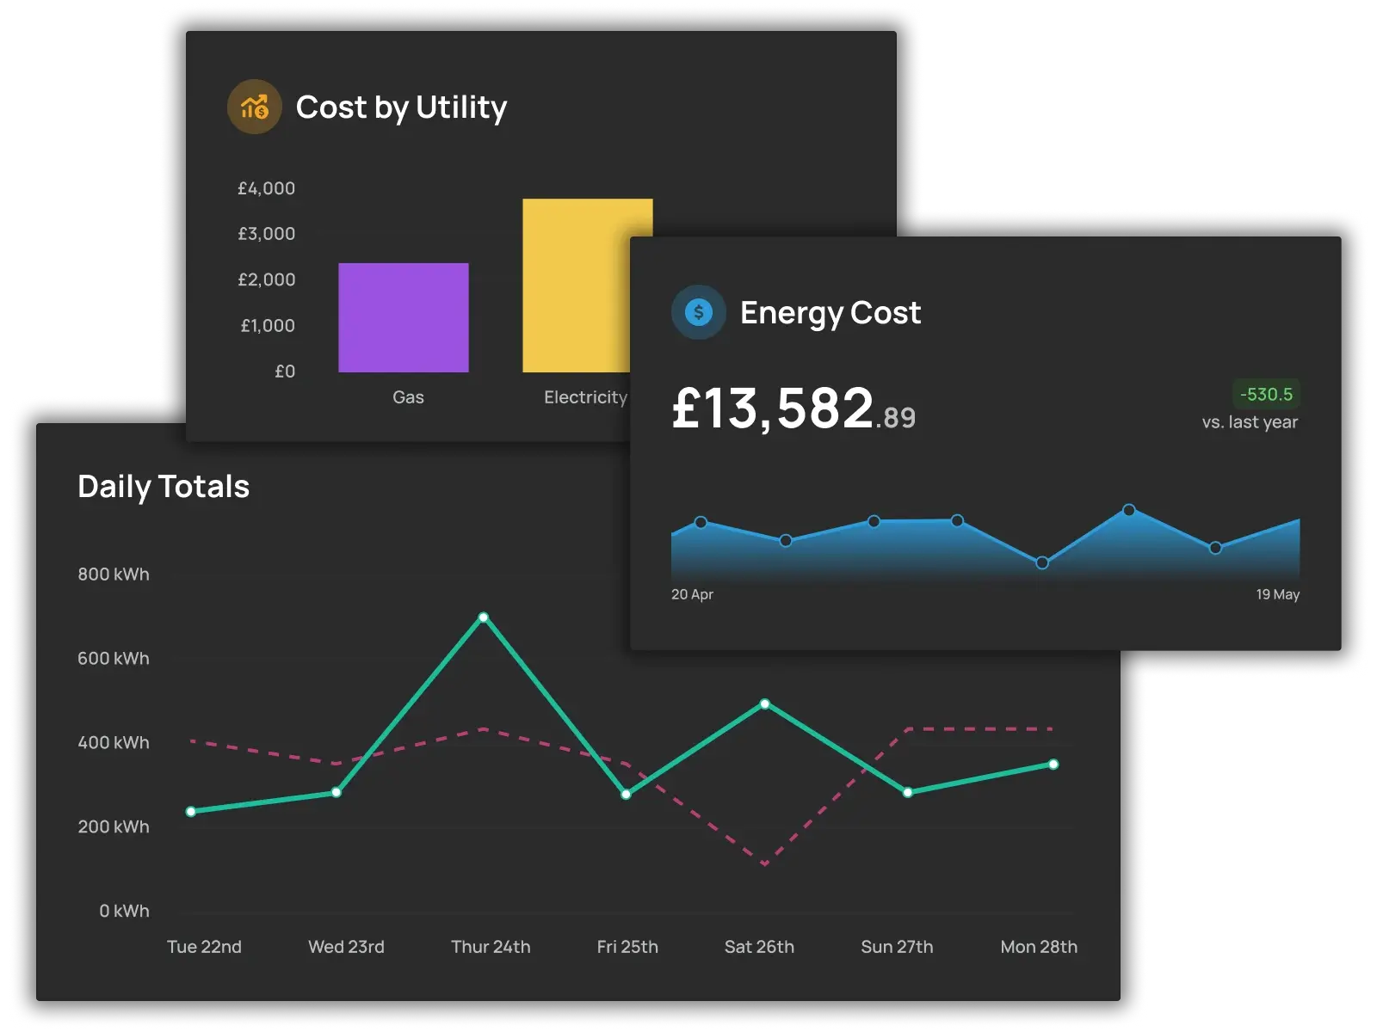The width and height of the screenshot is (1377, 1032).
Task: Select the lowest Energy Cost chart point
Action: click(x=1042, y=563)
